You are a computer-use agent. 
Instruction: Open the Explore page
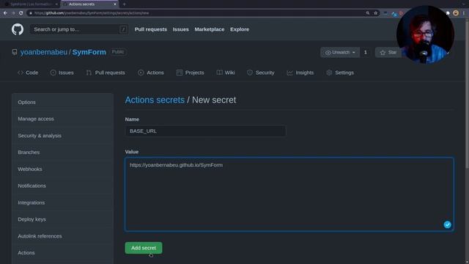coord(240,29)
